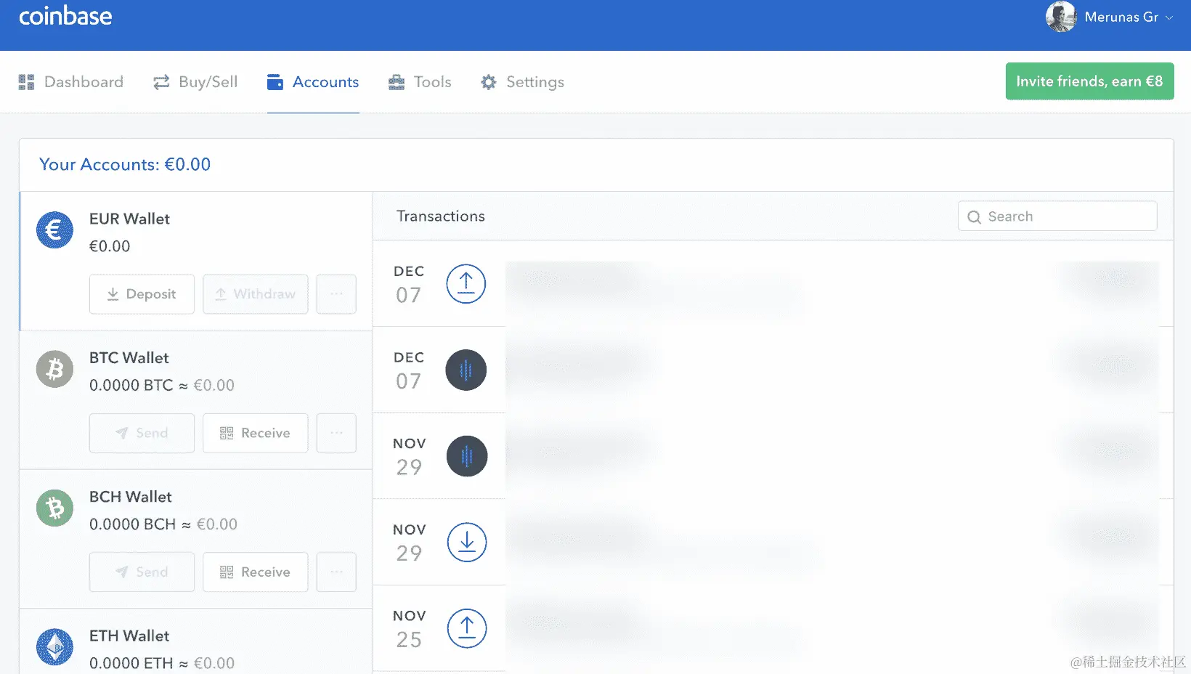Select the BCH Wallet icon
1191x674 pixels.
(x=55, y=508)
